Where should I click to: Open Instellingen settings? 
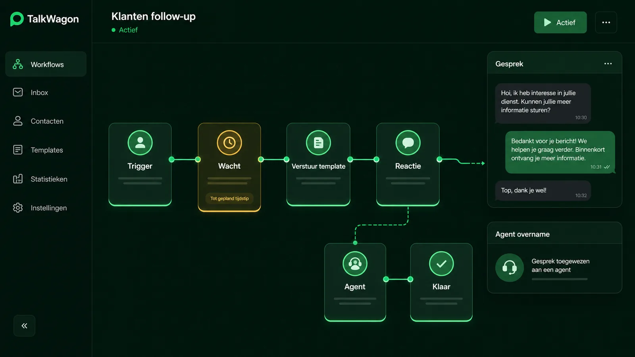(46, 208)
